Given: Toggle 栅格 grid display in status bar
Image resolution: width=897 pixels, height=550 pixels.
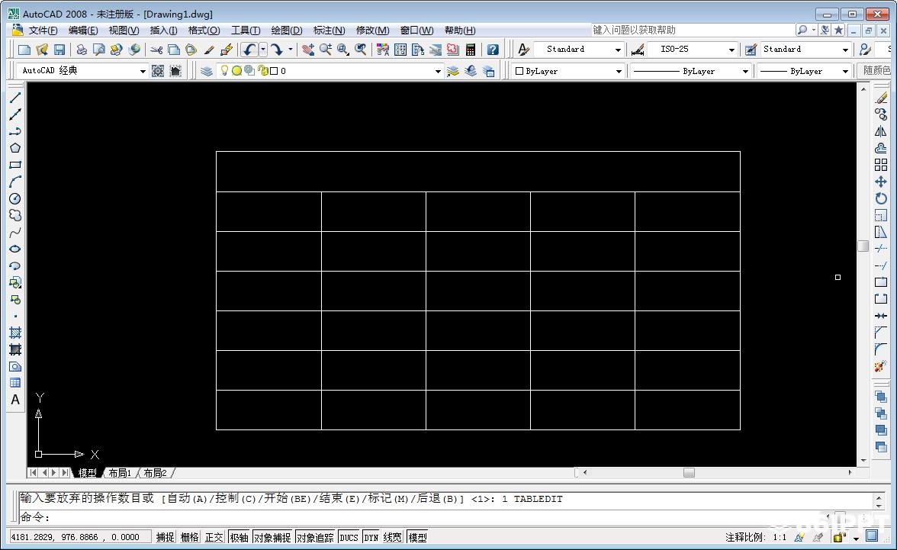Looking at the screenshot, I should (x=190, y=538).
